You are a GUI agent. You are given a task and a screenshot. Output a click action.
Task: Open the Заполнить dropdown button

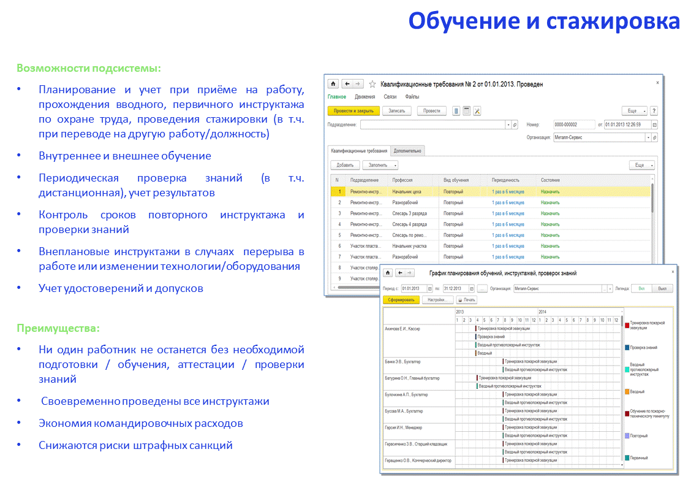coord(380,165)
